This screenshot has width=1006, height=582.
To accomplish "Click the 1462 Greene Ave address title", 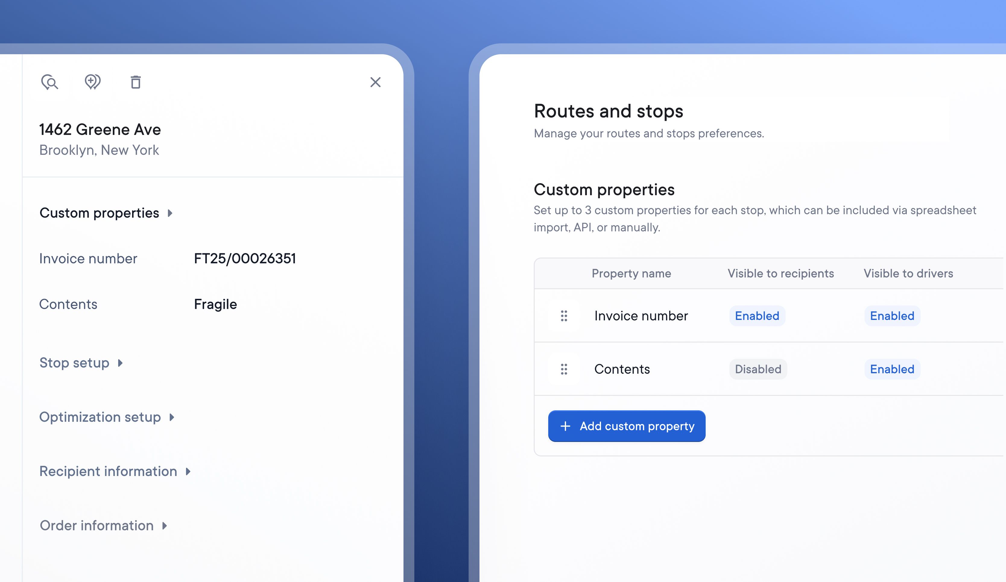I will coord(100,130).
